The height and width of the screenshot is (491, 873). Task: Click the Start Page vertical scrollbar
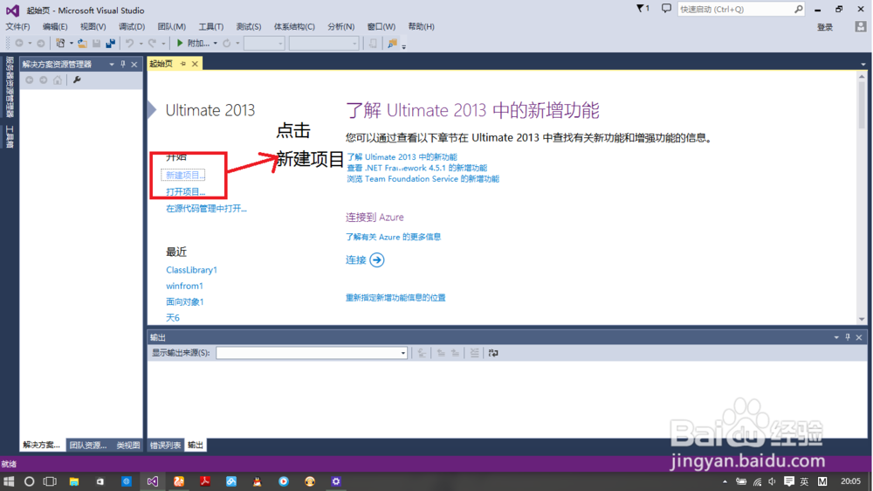(862, 197)
